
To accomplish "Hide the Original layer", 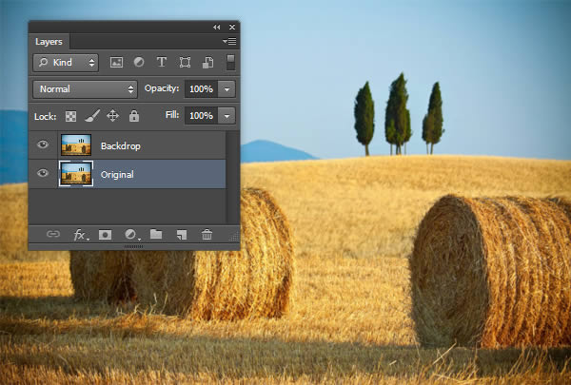I will 43,173.
